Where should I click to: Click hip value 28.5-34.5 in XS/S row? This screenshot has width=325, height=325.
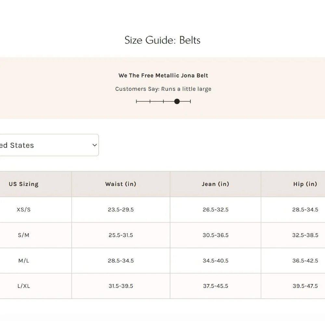(305, 210)
